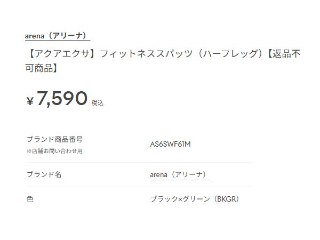
Task: Click the 色 row label
Action: 30,199
